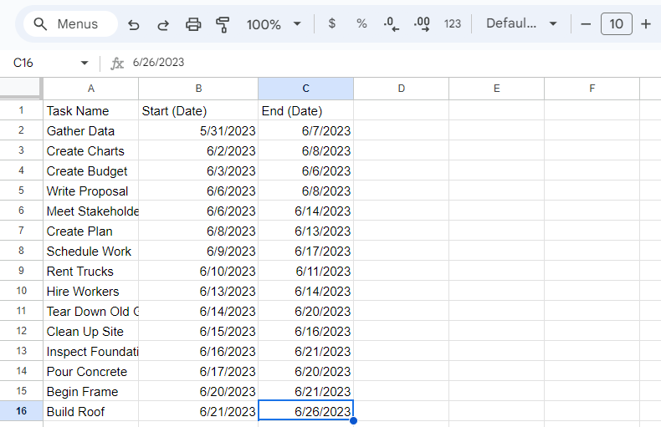
Task: Print the spreadsheet using printer icon
Action: [193, 24]
